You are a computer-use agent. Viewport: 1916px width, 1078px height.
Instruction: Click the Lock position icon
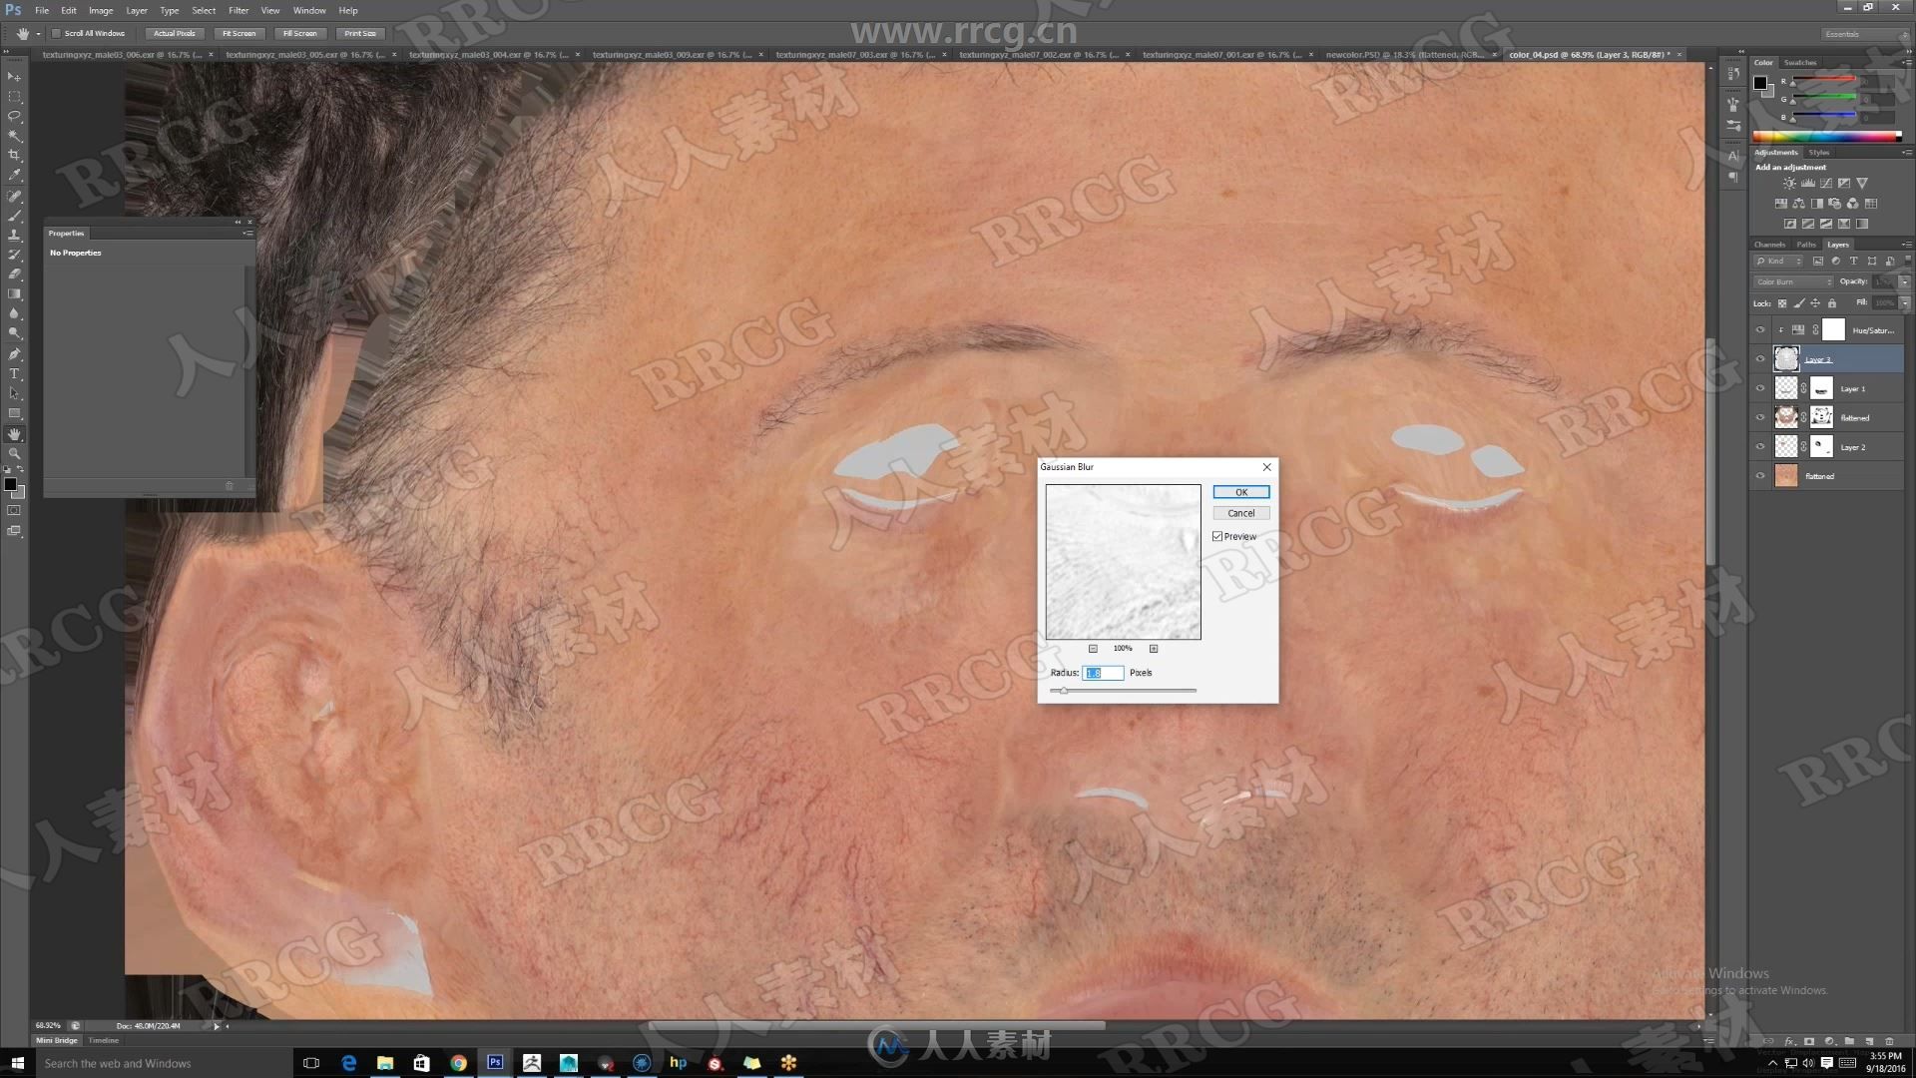point(1815,303)
